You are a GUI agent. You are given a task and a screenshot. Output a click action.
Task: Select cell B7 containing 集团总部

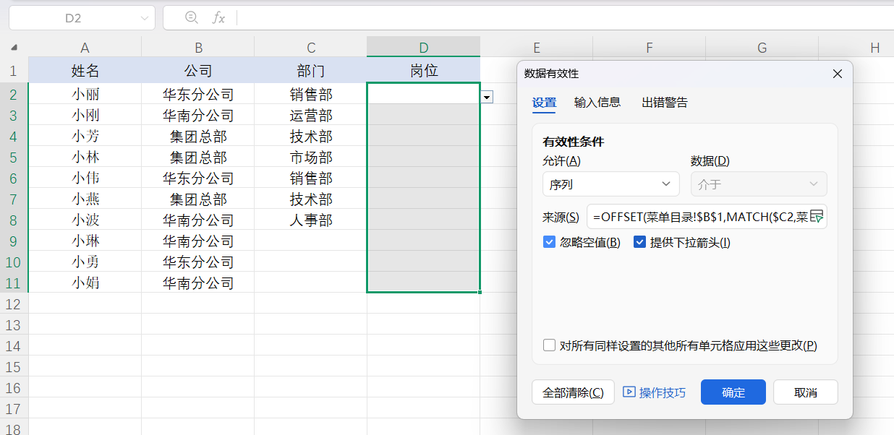[x=198, y=199]
